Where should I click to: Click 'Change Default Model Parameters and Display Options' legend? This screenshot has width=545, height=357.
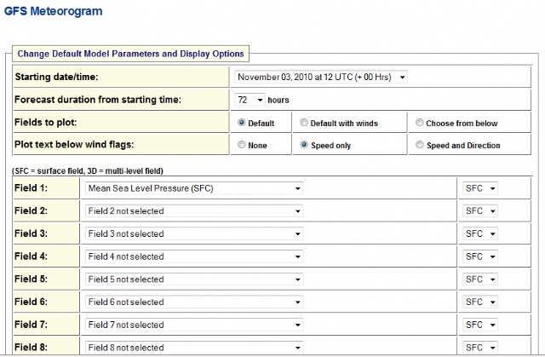click(130, 54)
